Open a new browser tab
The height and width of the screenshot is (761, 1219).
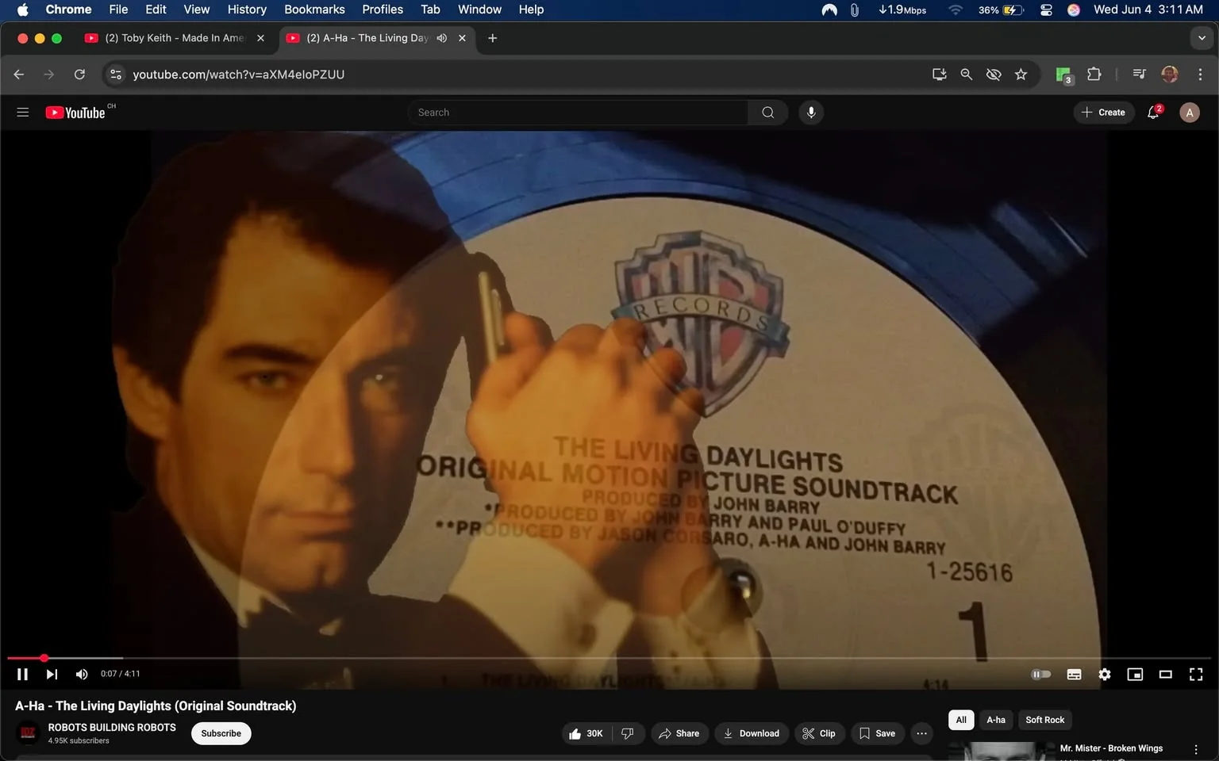point(492,38)
